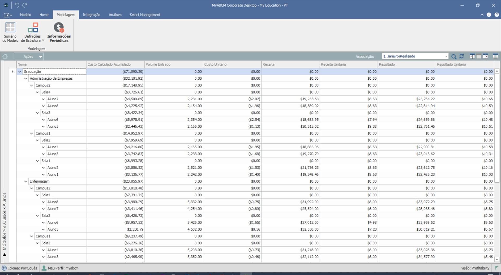Click the black triangle on Módulos sidebar

pyautogui.click(x=4, y=255)
